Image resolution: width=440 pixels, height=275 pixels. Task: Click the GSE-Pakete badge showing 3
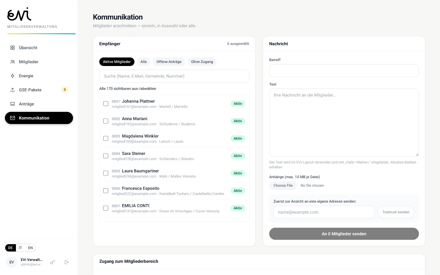(x=65, y=90)
